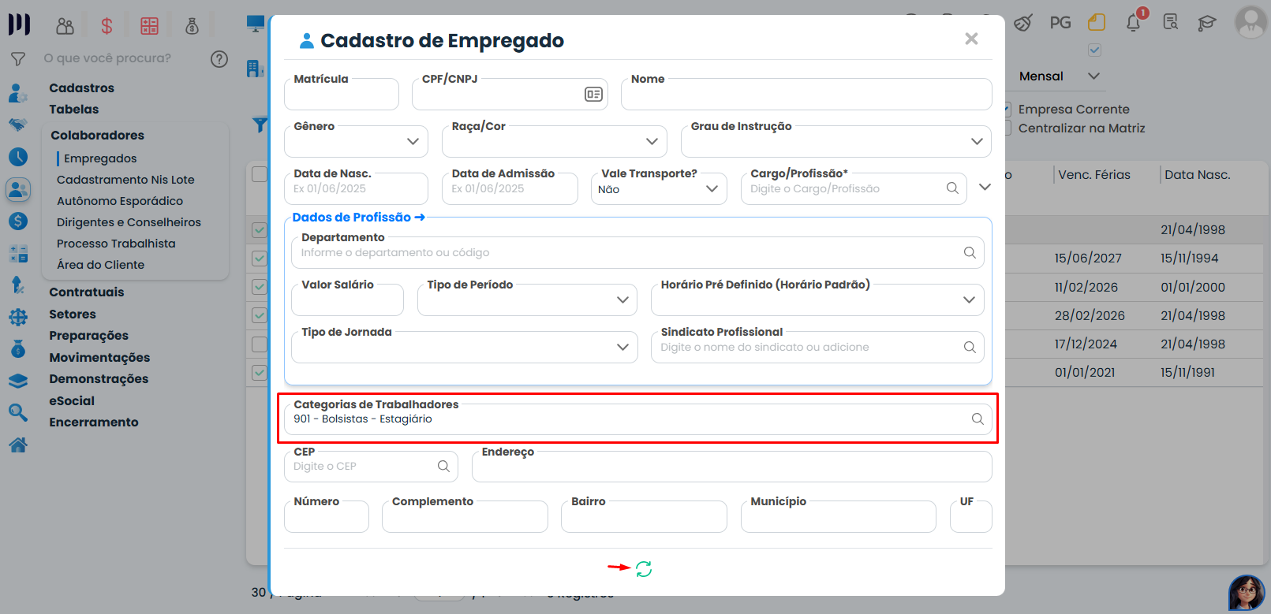
Task: Click the CEP lookup magnifier
Action: 443,466
